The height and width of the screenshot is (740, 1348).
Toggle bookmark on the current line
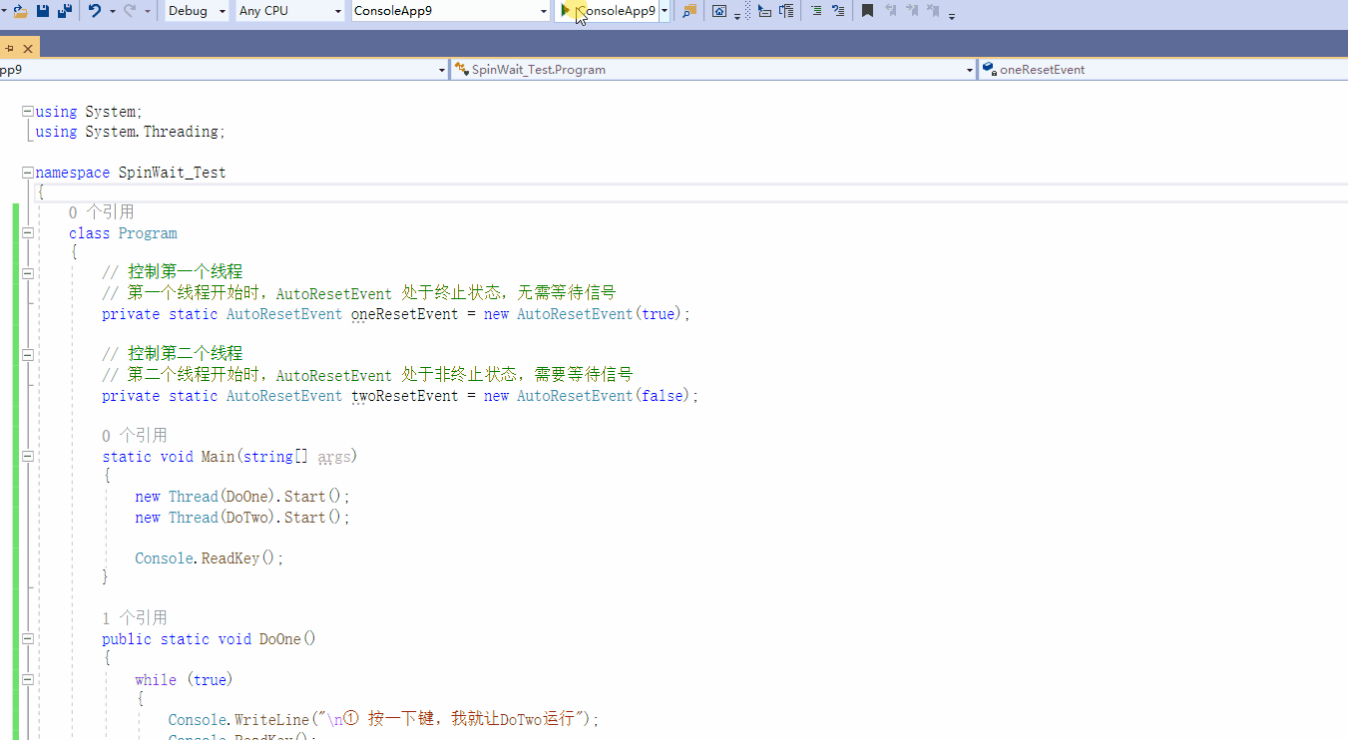(x=867, y=11)
